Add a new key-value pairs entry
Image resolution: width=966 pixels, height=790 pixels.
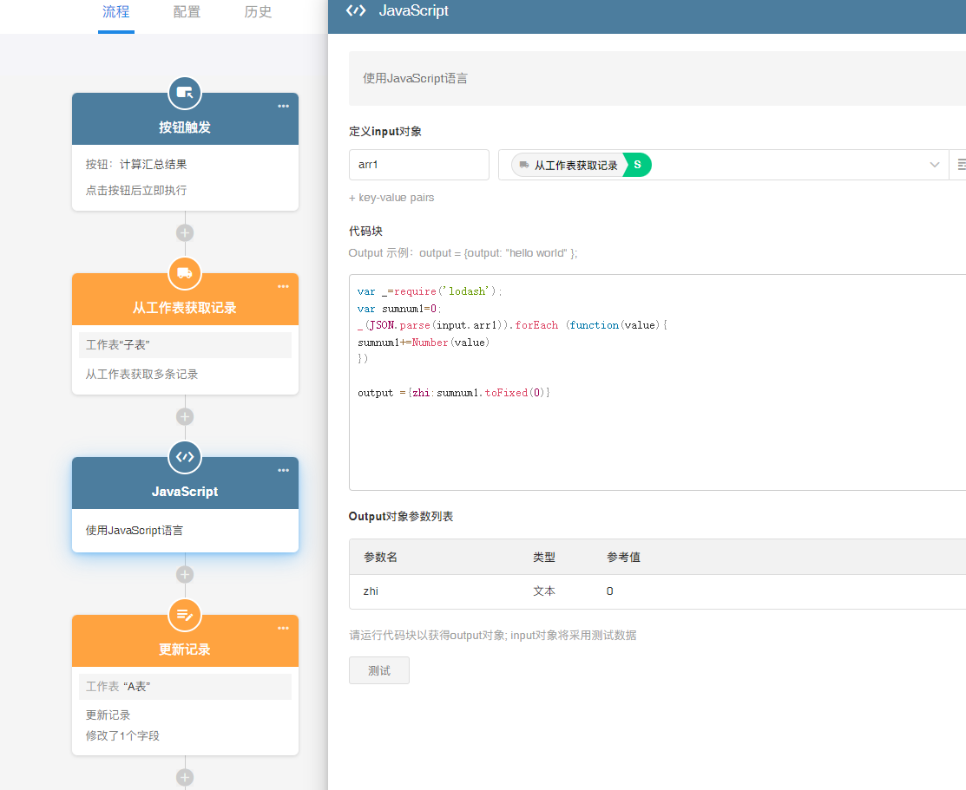pos(391,198)
